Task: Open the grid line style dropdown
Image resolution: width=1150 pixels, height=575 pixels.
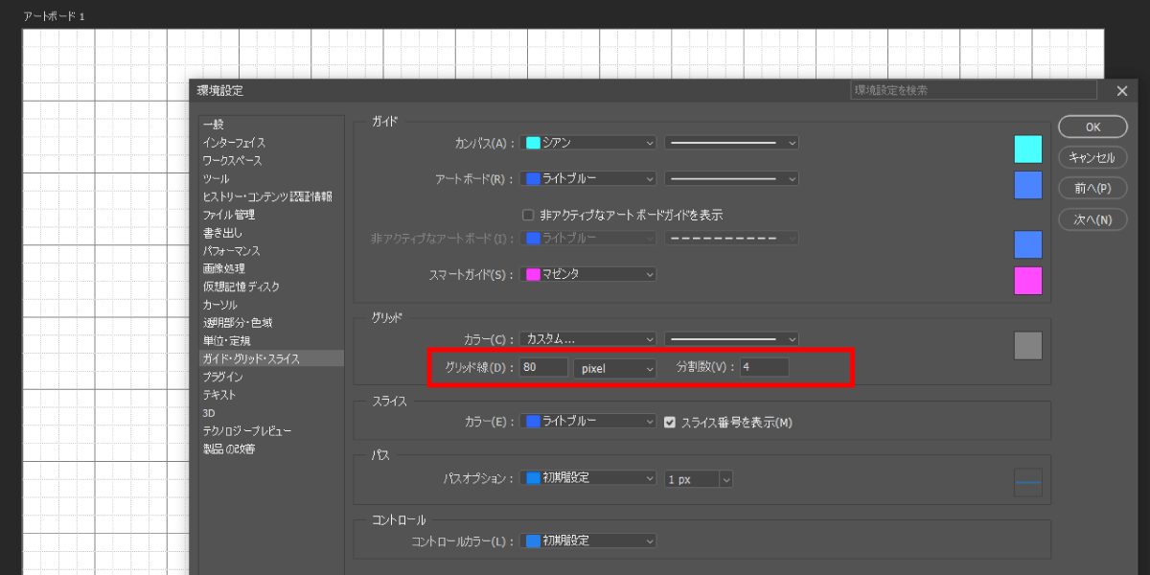Action: click(731, 339)
